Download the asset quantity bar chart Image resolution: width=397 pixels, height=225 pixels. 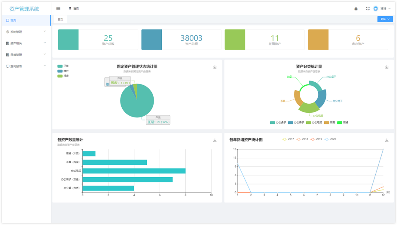click(215, 140)
